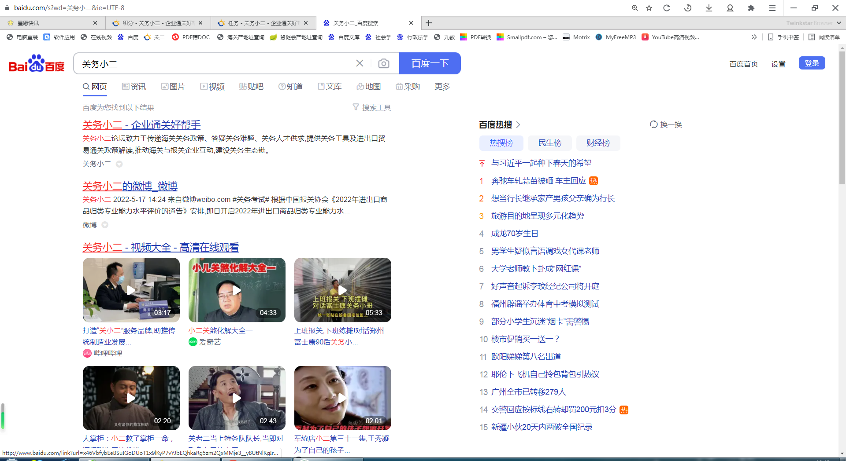
Task: Open the Smallpdf.com bookmark
Action: 527,37
